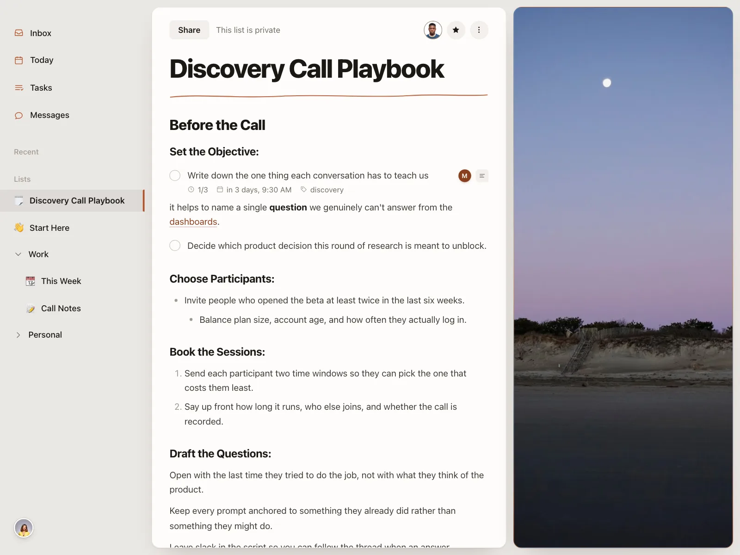Screen dimensions: 740x555
Task: Click the Share button
Action: (189, 30)
